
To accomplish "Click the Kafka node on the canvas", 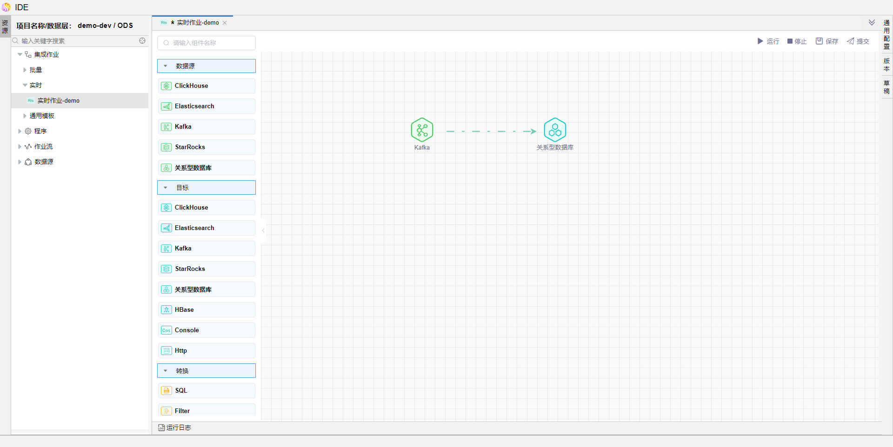I will tap(422, 130).
